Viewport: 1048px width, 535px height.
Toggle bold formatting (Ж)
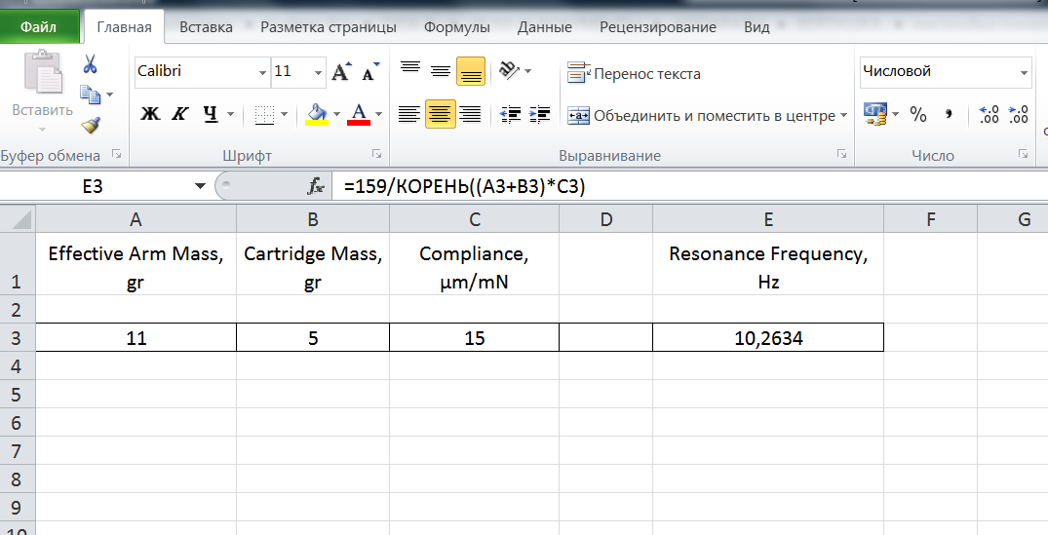[x=150, y=115]
